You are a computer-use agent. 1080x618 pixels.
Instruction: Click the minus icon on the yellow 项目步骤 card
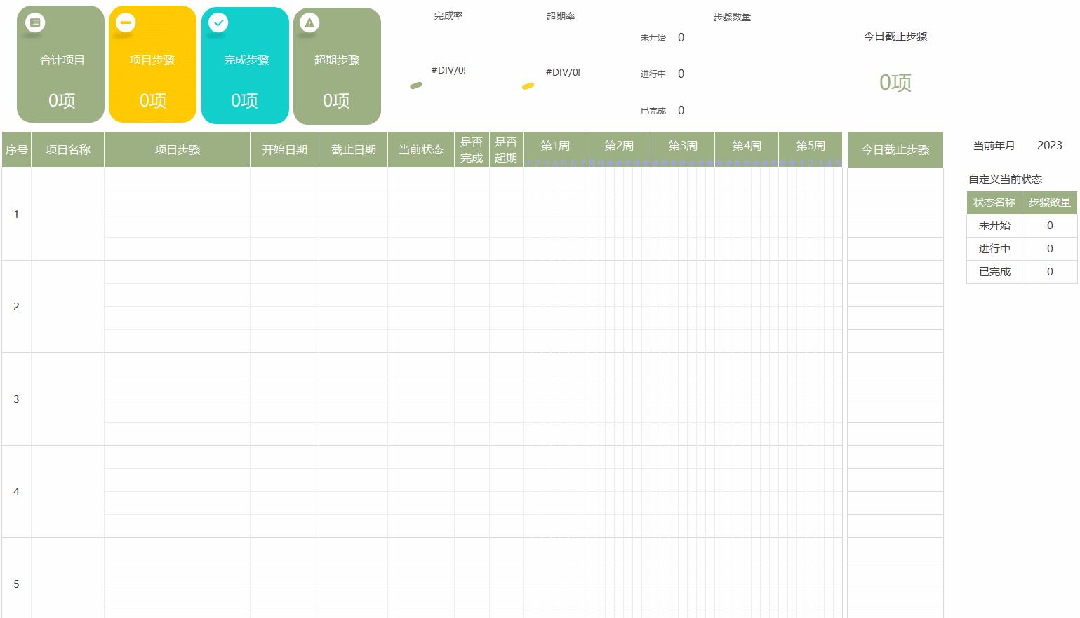coord(126,22)
